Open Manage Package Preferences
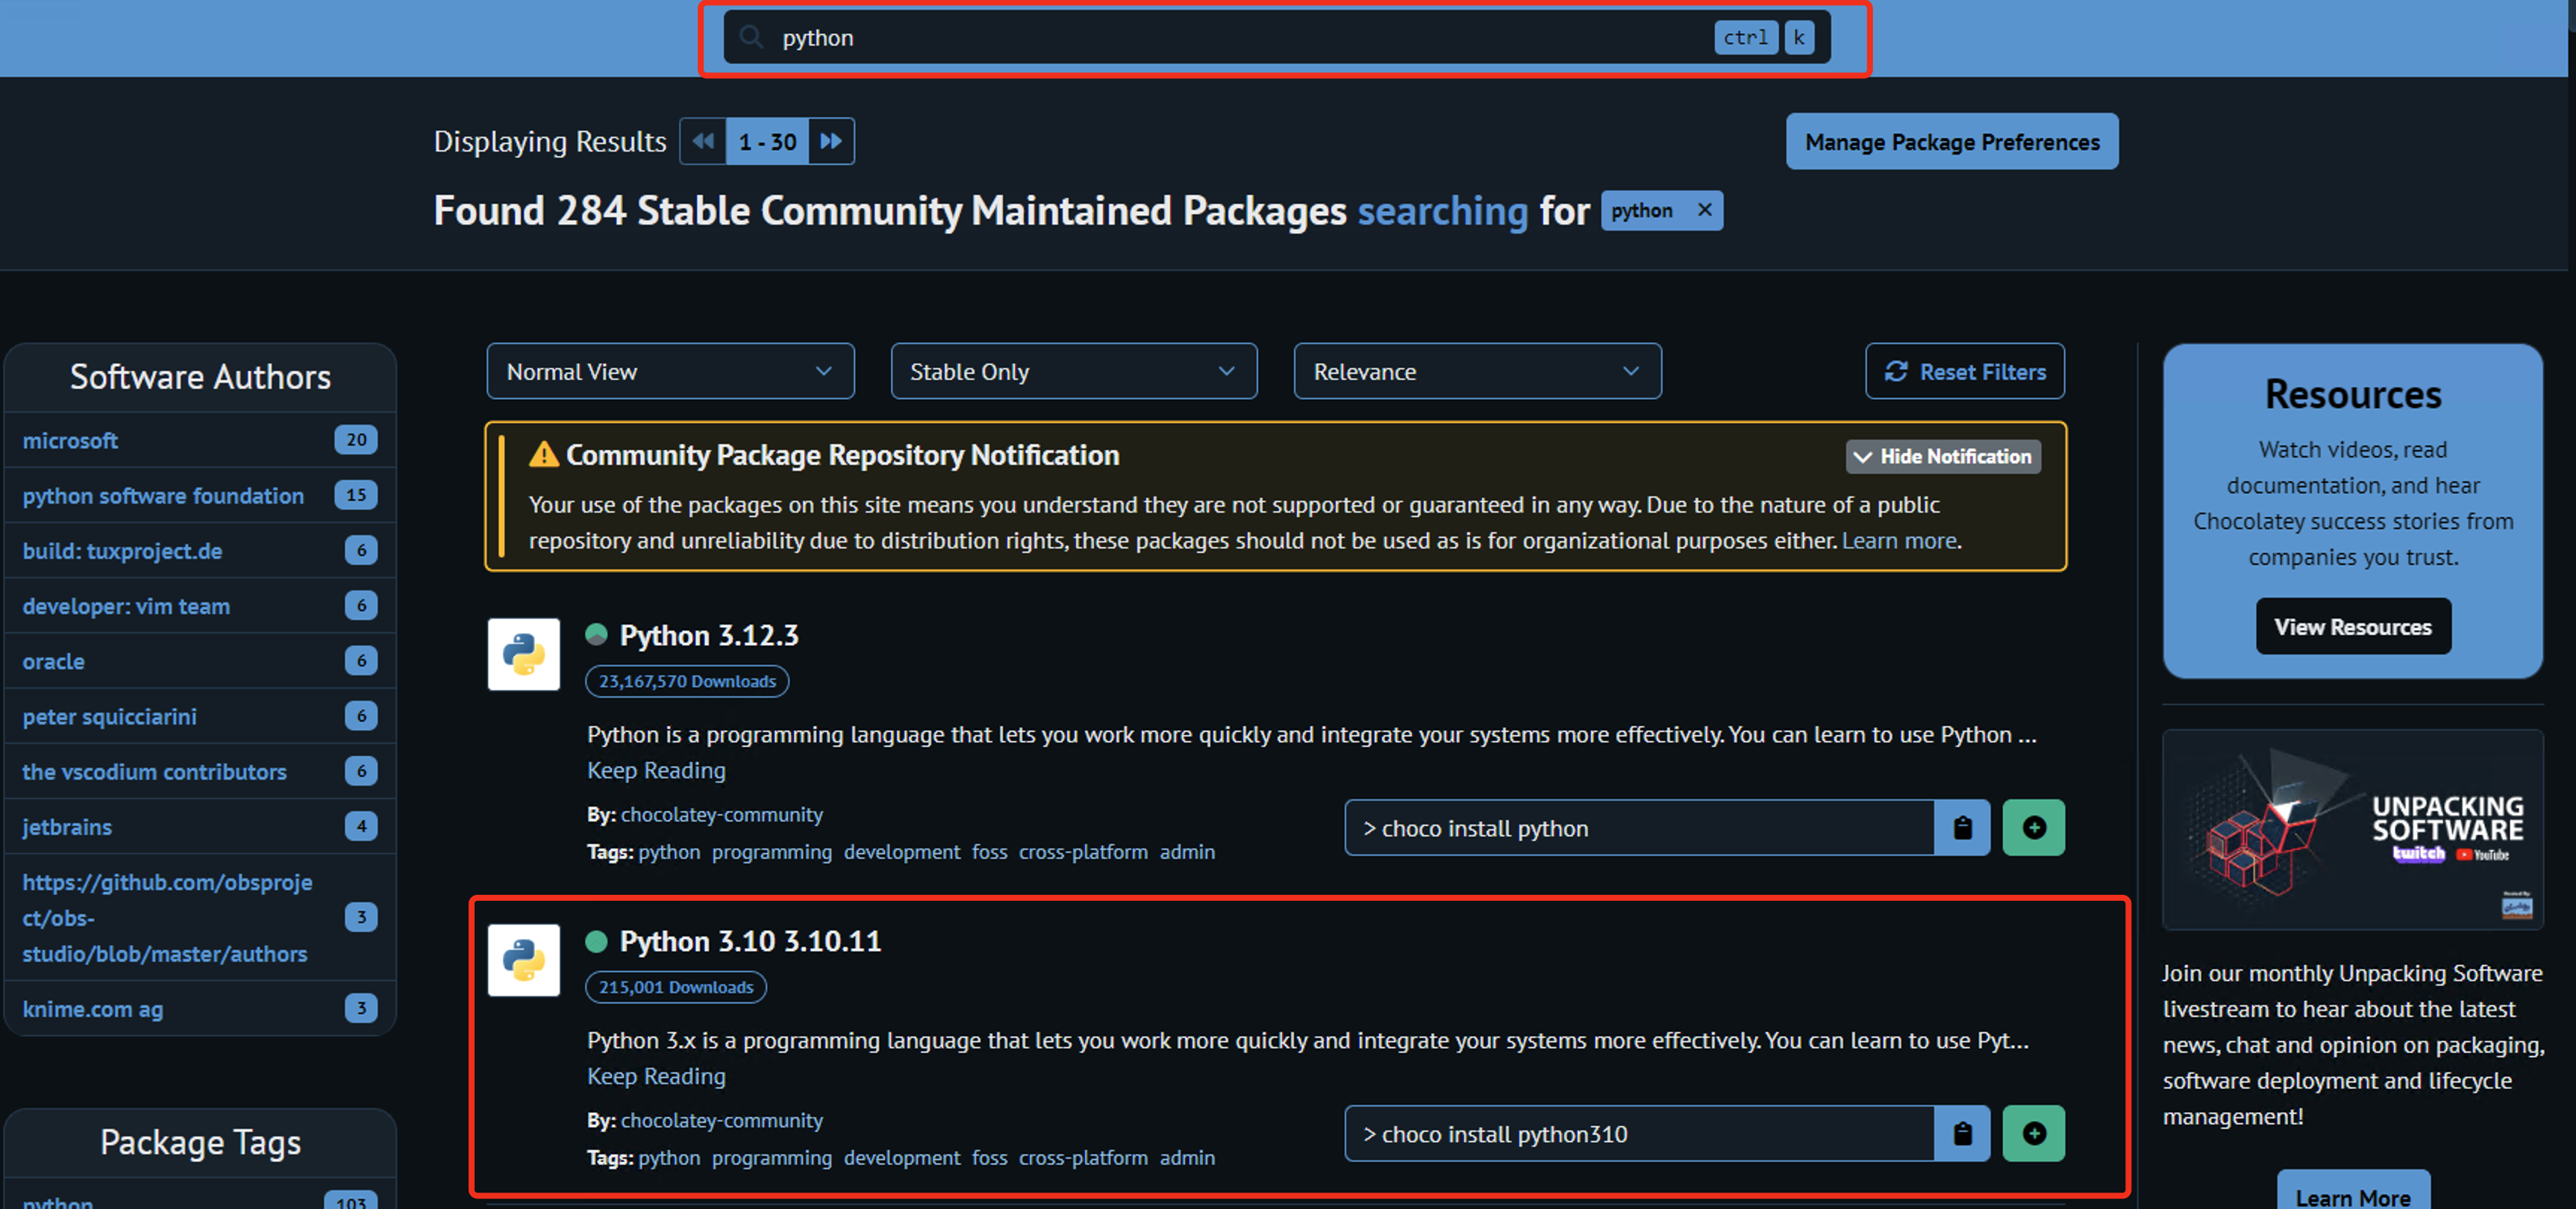 pyautogui.click(x=1951, y=142)
